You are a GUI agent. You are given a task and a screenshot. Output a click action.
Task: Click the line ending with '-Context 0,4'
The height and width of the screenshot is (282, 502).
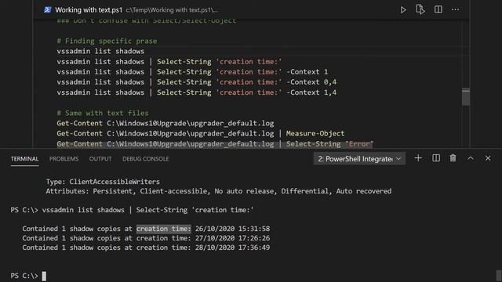197,82
